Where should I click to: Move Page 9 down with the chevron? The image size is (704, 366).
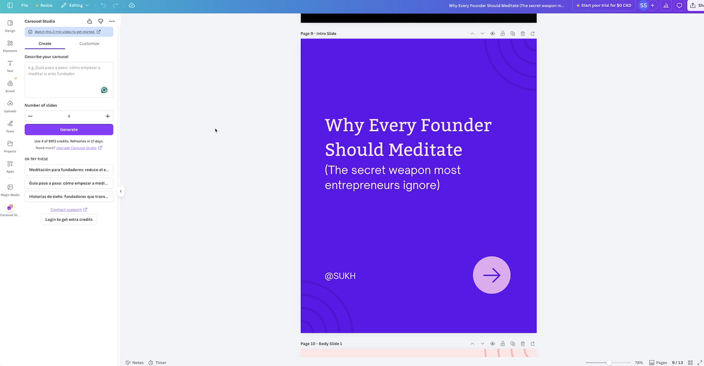tap(482, 33)
